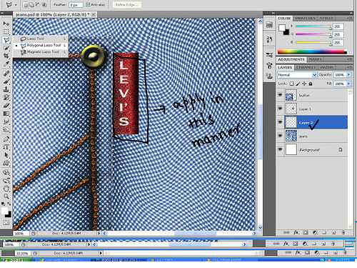Select the Path Selection arrow tool
357x268 pixels.
[6, 155]
